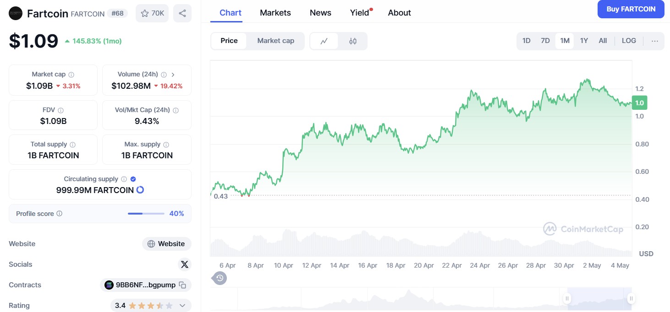
Task: Set chart range to 1Y
Action: [584, 41]
